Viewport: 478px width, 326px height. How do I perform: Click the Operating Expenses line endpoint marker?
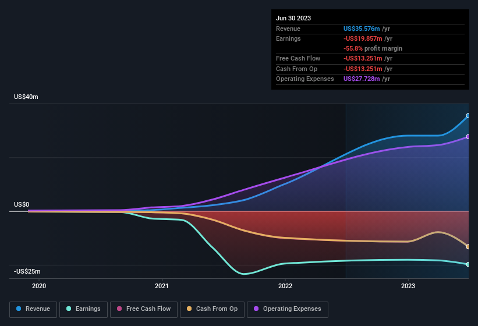pos(468,137)
